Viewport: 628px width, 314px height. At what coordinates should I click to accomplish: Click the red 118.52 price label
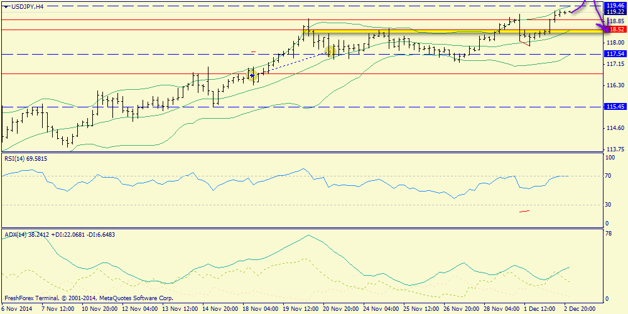pyautogui.click(x=615, y=30)
